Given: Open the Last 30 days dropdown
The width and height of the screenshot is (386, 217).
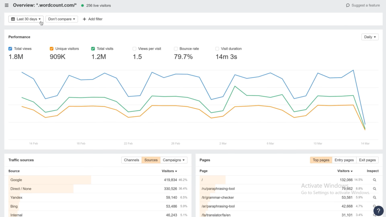Looking at the screenshot, I should [26, 19].
